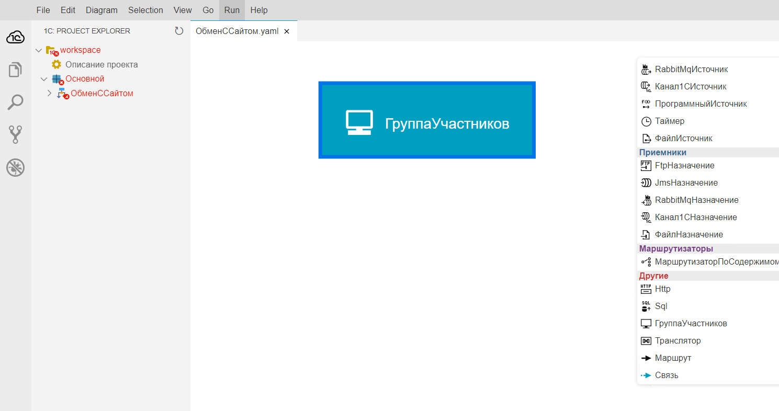Pick the FtpНазначение palette icon
Image resolution: width=779 pixels, height=411 pixels.
646,165
